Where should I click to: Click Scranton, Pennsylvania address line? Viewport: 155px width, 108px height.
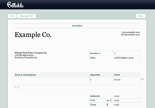point(26,58)
